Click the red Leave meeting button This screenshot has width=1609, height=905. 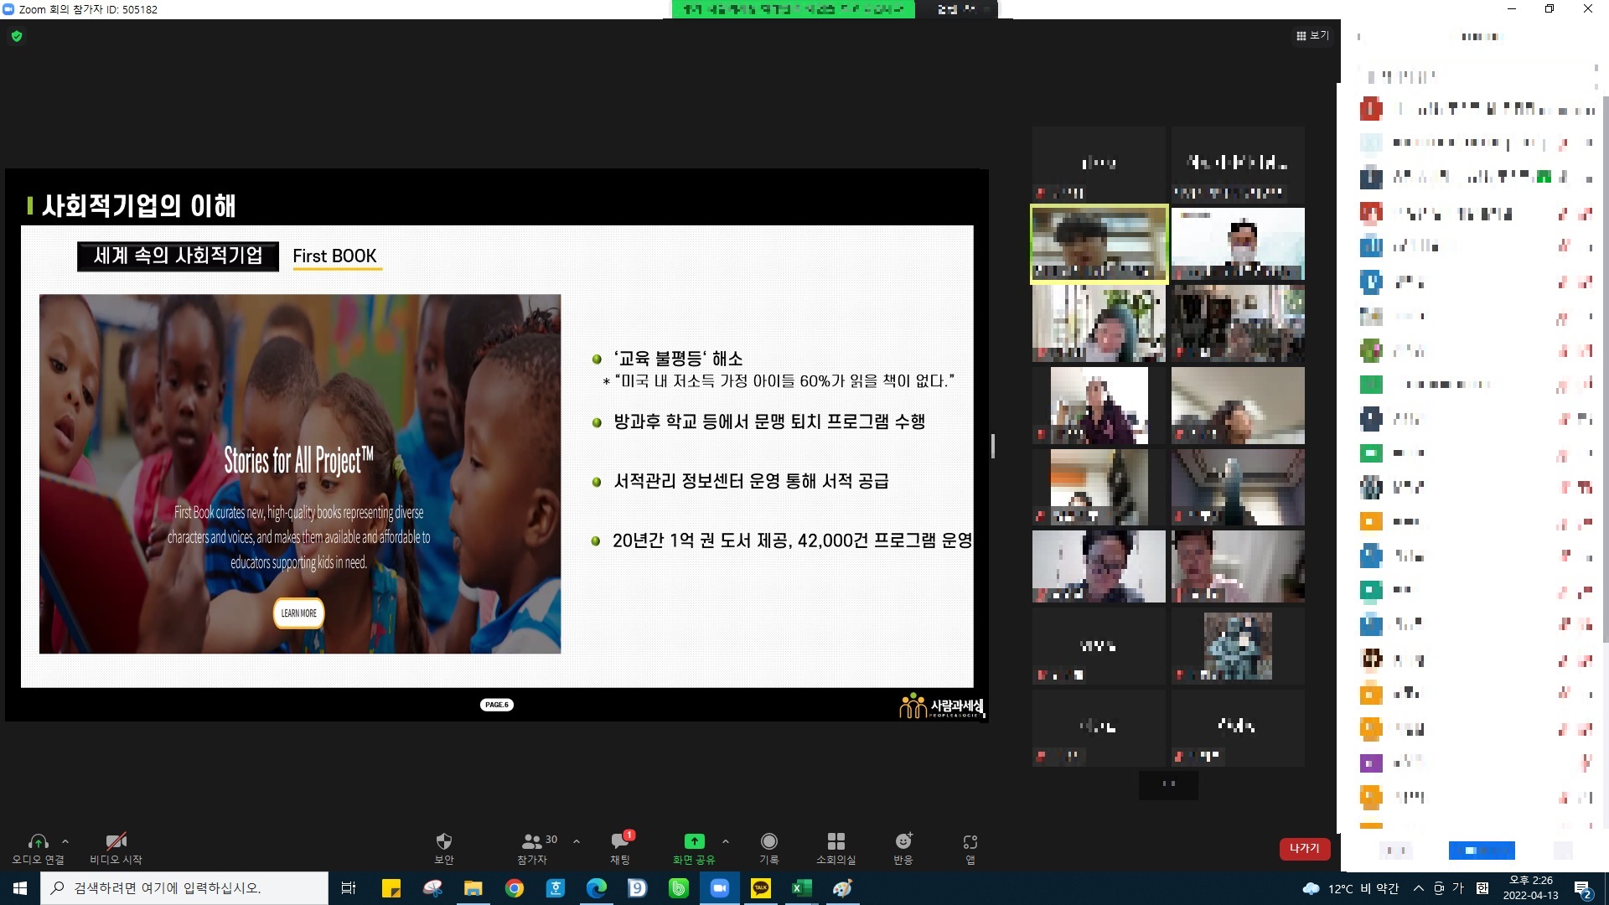click(1305, 849)
